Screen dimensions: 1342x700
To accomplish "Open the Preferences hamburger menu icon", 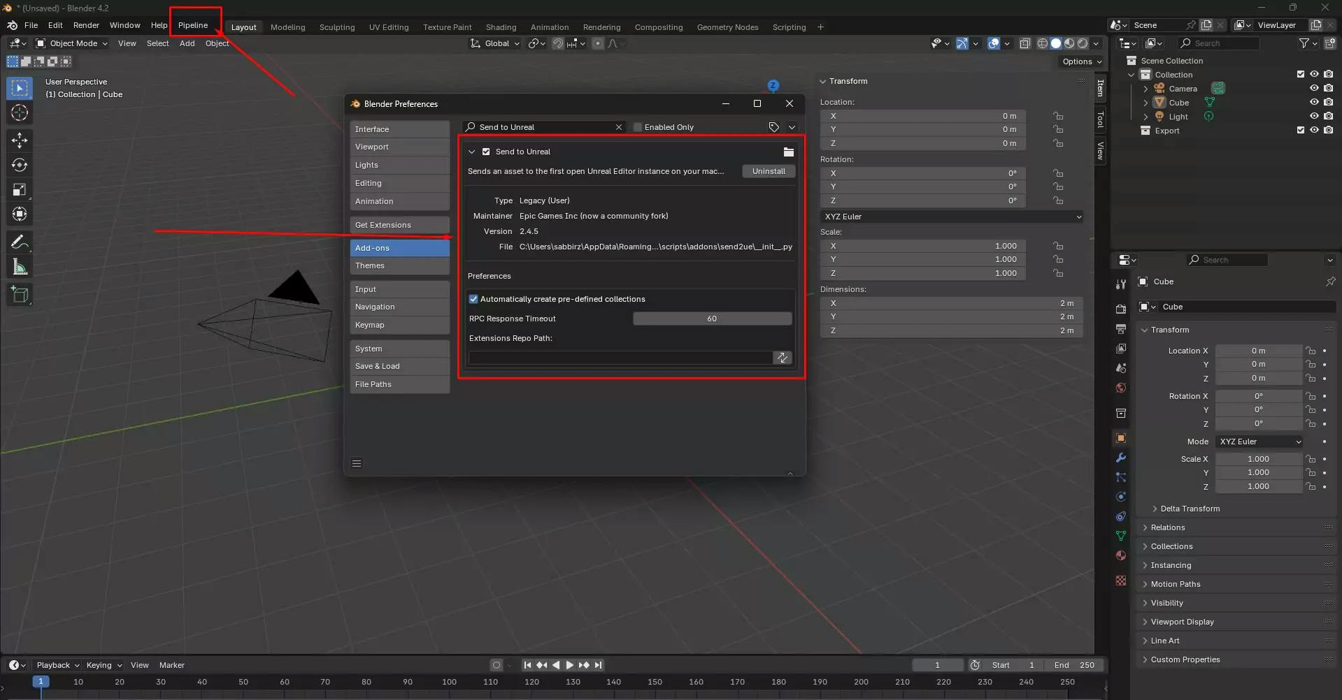I will 357,463.
